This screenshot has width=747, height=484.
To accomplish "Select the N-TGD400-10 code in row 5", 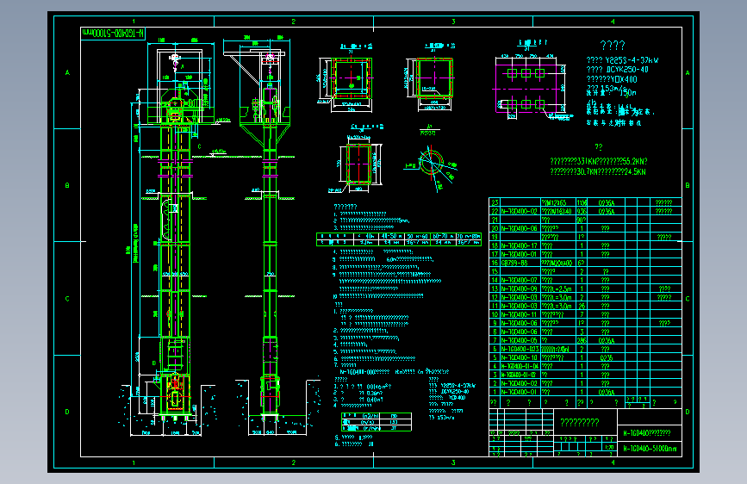I will point(520,357).
